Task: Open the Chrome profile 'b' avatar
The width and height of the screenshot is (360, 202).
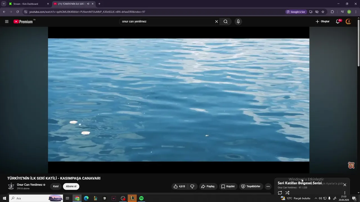Action: 349,12
